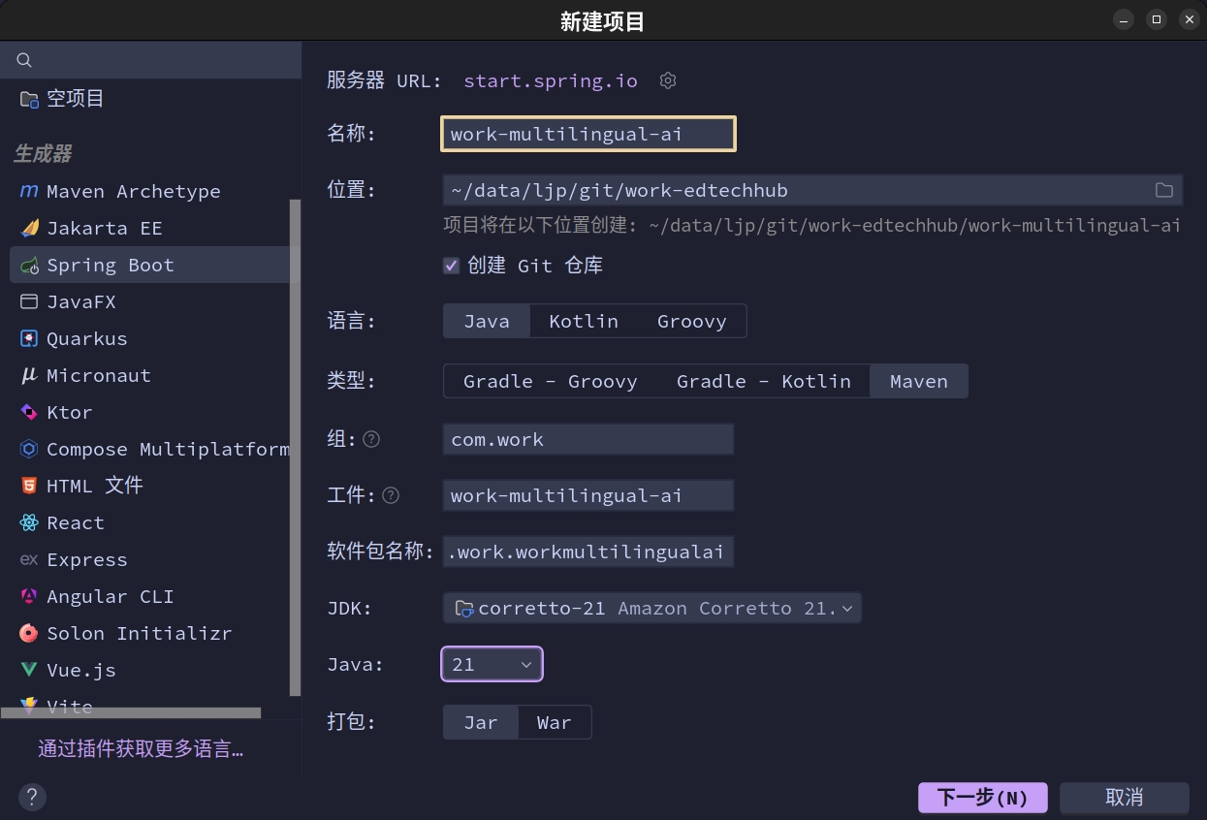This screenshot has width=1207, height=820.
Task: Choose the React generator
Action: point(76,522)
